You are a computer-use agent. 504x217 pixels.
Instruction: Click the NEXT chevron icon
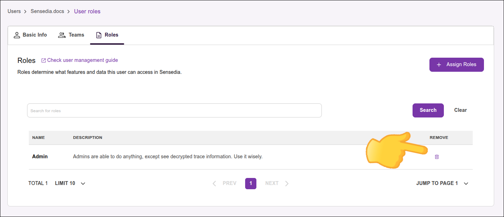pos(287,183)
